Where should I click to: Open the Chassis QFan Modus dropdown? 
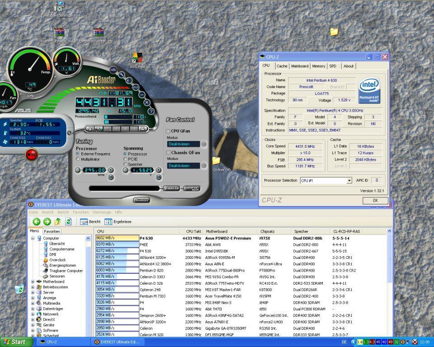point(204,165)
